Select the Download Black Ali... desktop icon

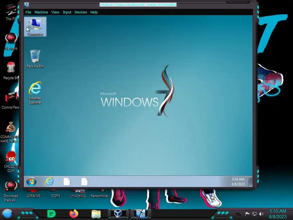(11, 191)
